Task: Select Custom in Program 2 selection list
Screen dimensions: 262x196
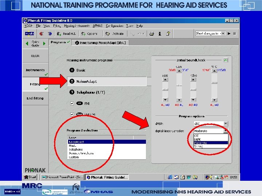Action: (107, 157)
